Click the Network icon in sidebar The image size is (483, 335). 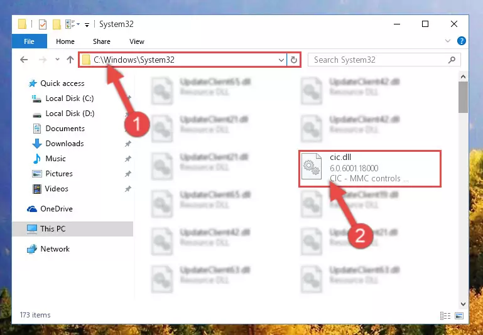[x=32, y=249]
